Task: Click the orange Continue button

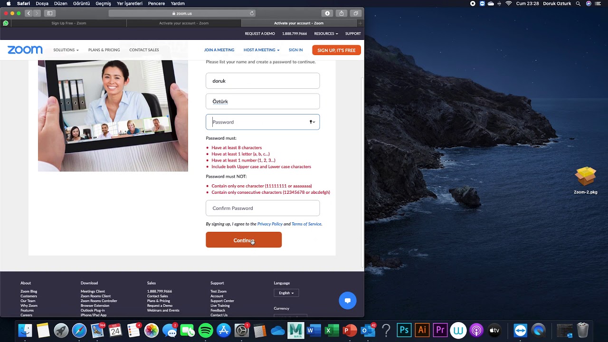Action: click(244, 240)
